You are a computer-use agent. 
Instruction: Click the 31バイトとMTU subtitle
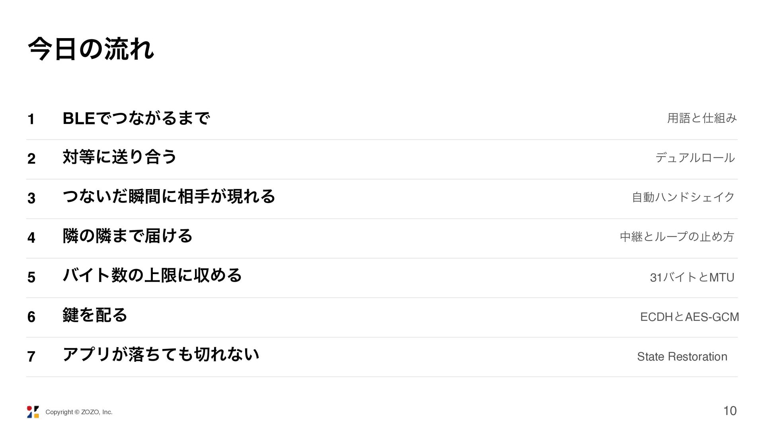pyautogui.click(x=692, y=277)
